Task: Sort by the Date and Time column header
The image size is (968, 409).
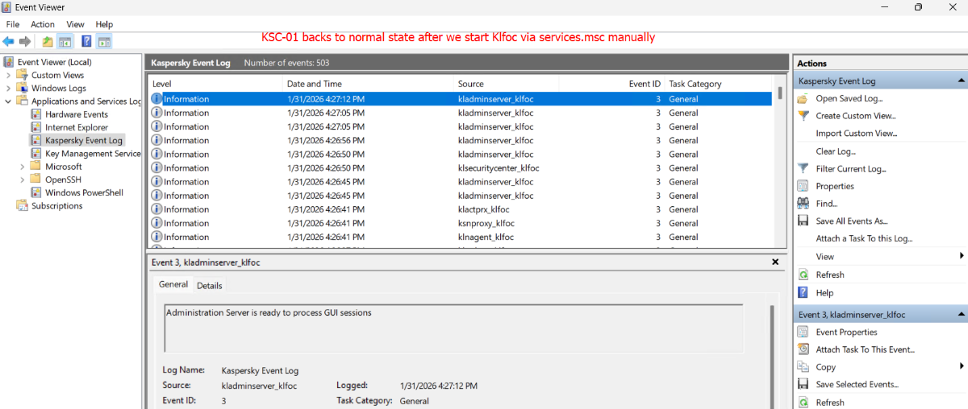Action: coord(368,84)
